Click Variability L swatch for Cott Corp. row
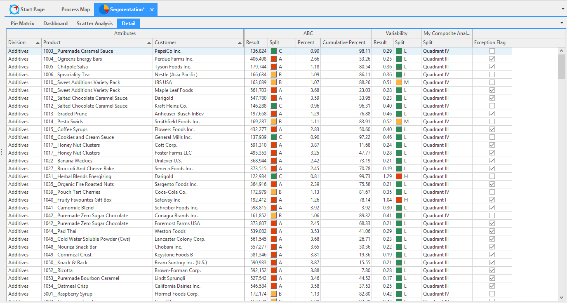Image resolution: width=567 pixels, height=303 pixels. 399,145
